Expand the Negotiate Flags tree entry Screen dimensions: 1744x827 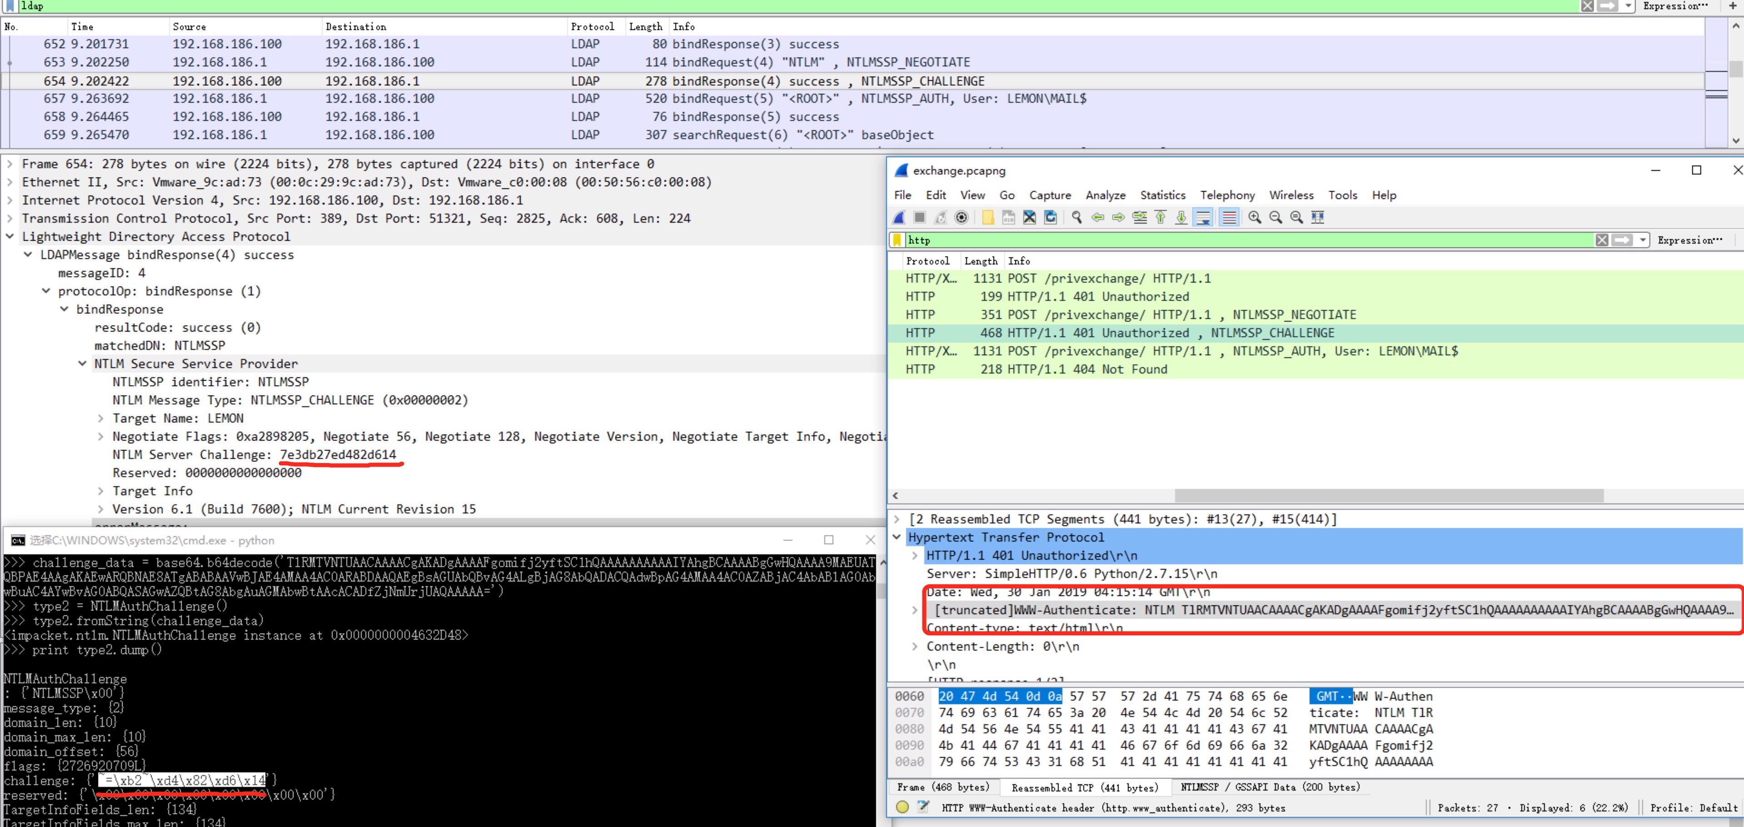100,437
